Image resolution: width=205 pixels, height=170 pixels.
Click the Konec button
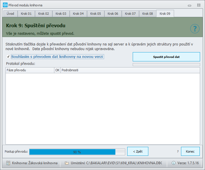click(190, 151)
